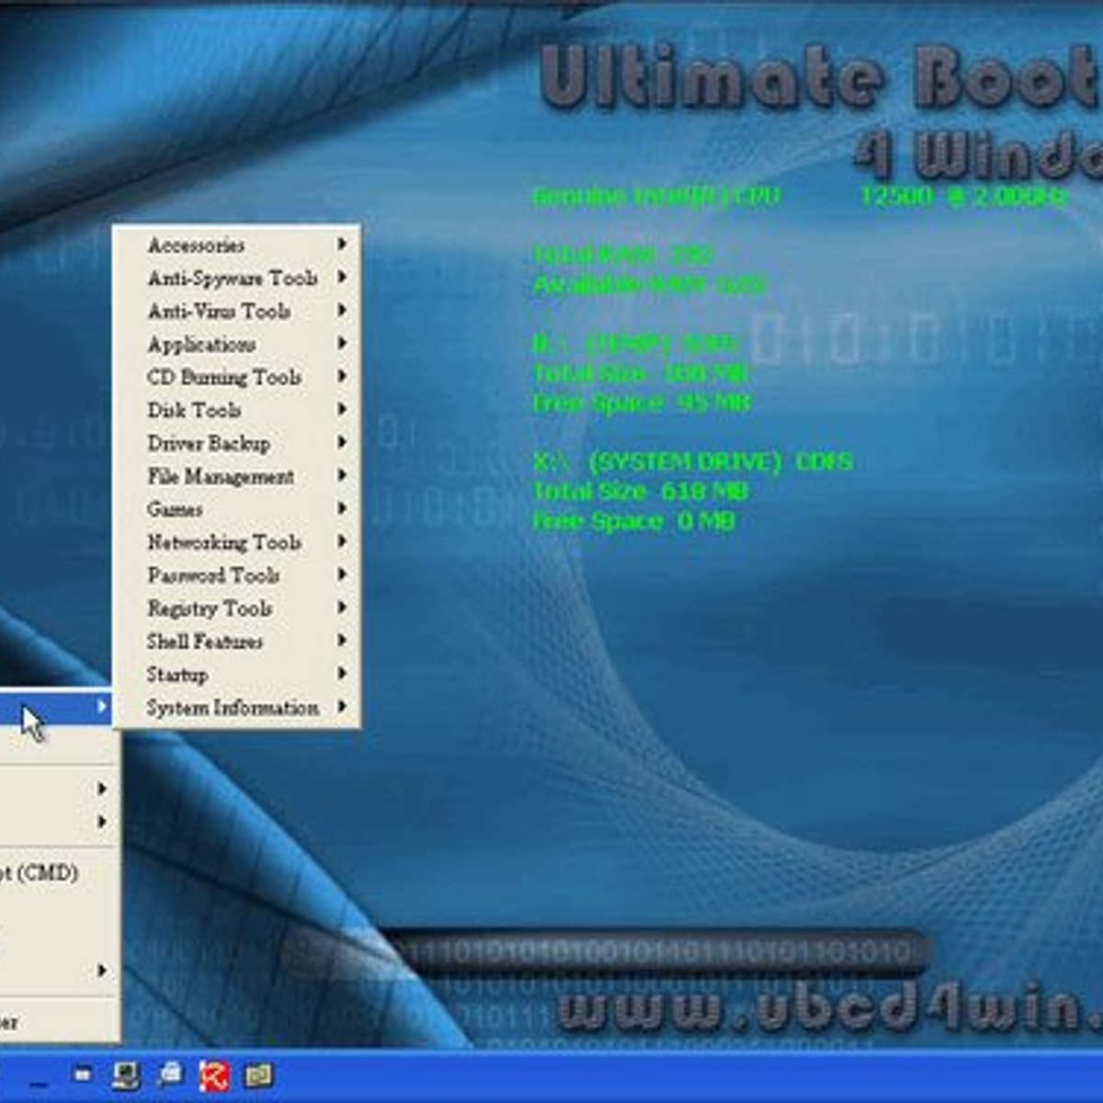Select Anti-Spyware Tools menu entry
The height and width of the screenshot is (1103, 1103).
coord(233,278)
